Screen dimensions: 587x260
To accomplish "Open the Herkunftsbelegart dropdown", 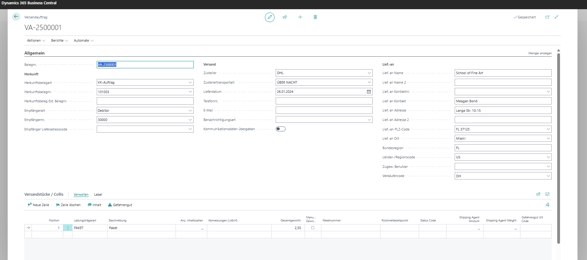I will (190, 82).
